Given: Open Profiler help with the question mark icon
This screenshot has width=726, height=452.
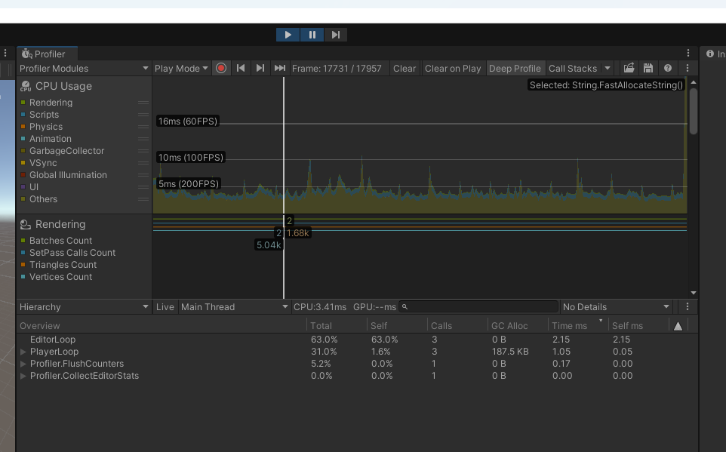Looking at the screenshot, I should tap(667, 68).
